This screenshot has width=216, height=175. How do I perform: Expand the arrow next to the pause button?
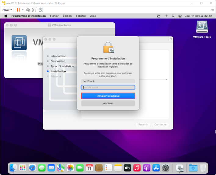tap(23, 10)
